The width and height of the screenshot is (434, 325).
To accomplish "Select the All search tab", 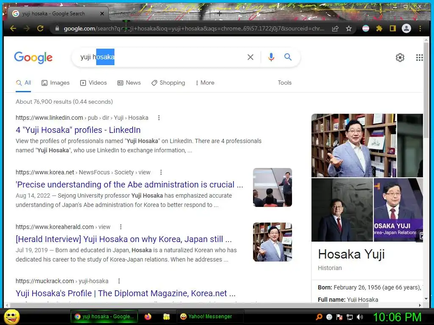I will coord(24,83).
